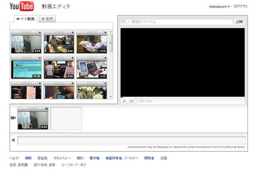Open the 広告 footer link
The height and width of the screenshot is (170, 259).
coord(164,158)
